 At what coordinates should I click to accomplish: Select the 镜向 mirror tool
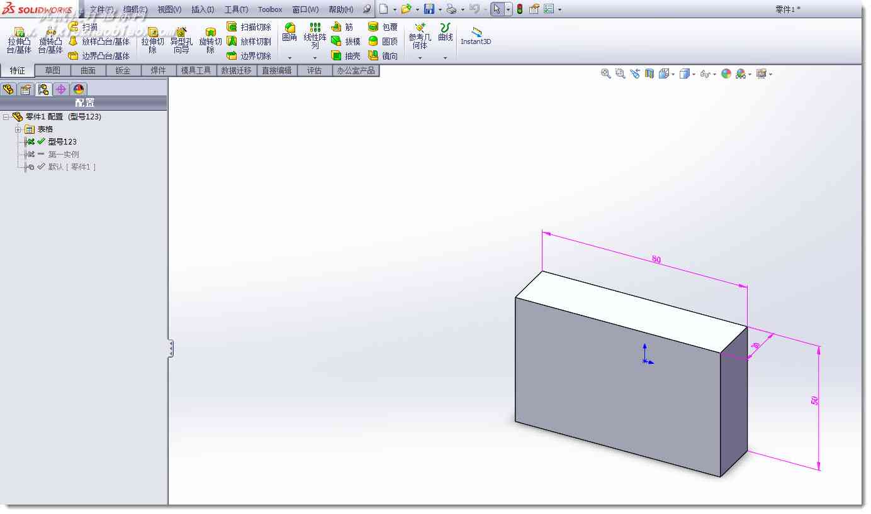tap(383, 56)
